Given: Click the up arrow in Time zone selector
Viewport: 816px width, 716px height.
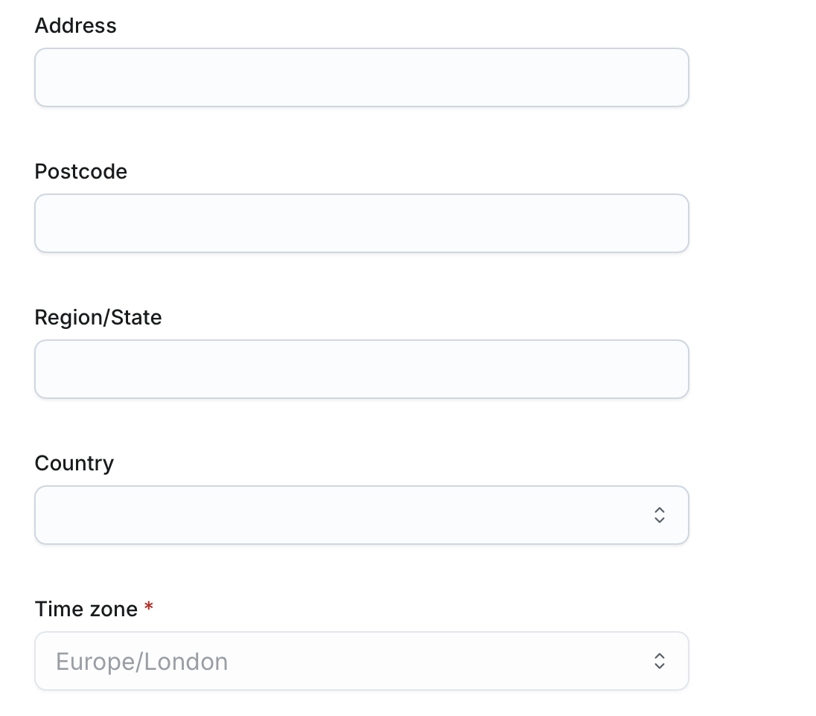Looking at the screenshot, I should [x=659, y=656].
